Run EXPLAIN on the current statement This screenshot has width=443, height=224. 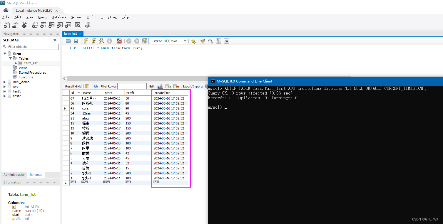(x=101, y=41)
